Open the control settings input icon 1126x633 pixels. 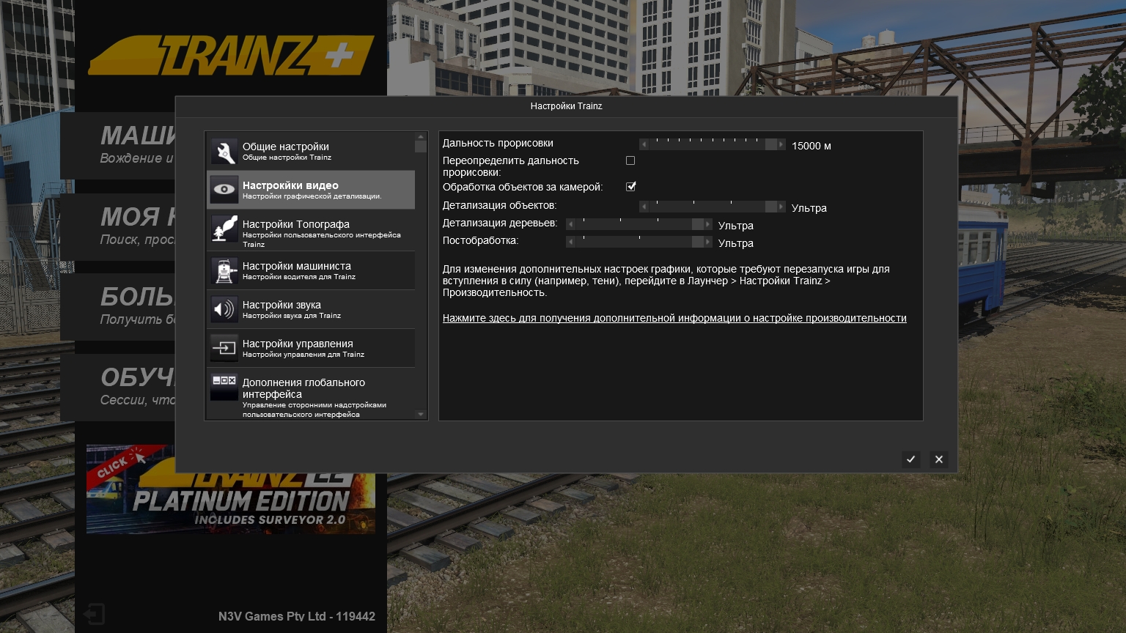(x=224, y=348)
